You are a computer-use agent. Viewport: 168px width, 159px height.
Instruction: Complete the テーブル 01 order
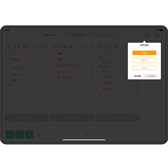pos(72,118)
